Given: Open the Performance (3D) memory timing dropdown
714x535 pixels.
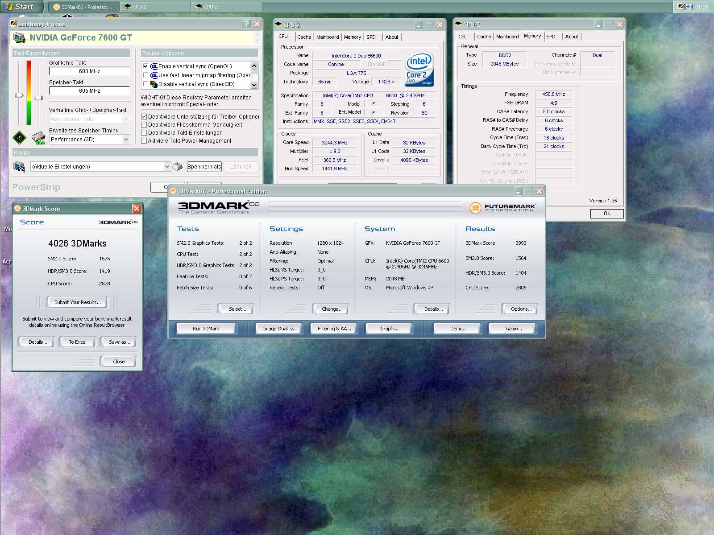Looking at the screenshot, I should coord(126,140).
